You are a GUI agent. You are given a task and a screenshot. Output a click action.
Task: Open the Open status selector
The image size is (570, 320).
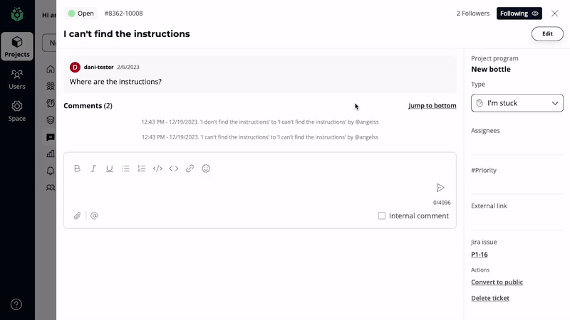pos(81,14)
